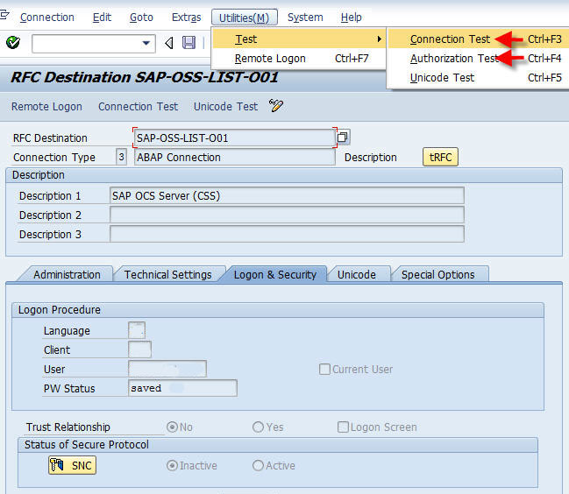The width and height of the screenshot is (569, 494).
Task: Toggle Display/Change pencil icon
Action: (x=276, y=106)
